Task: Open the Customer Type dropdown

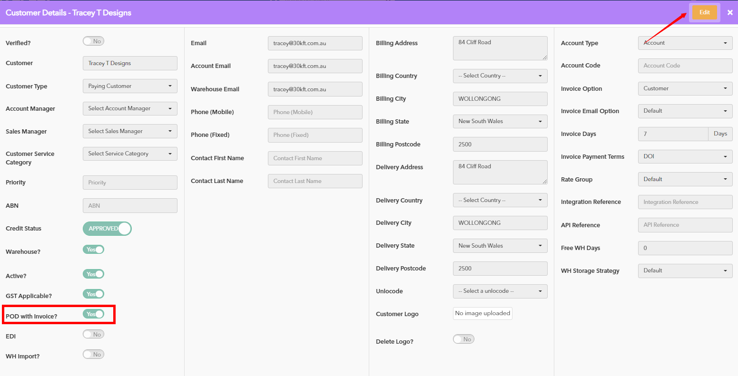Action: coord(130,86)
